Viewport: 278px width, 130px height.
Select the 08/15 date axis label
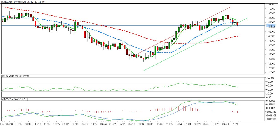click(x=19, y=124)
